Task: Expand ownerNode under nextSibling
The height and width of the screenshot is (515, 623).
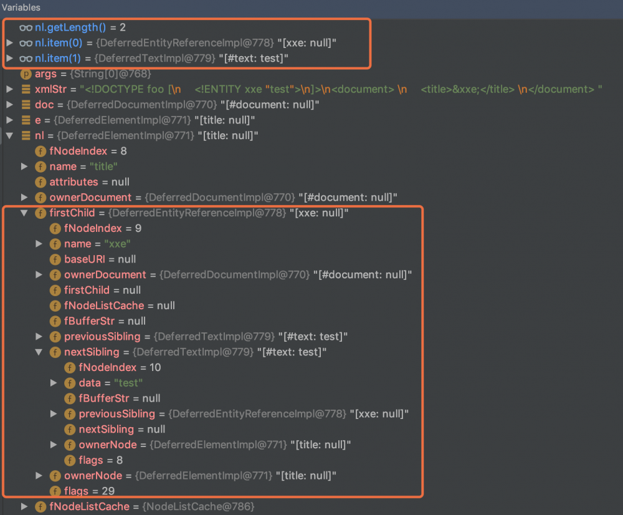Action: point(54,445)
